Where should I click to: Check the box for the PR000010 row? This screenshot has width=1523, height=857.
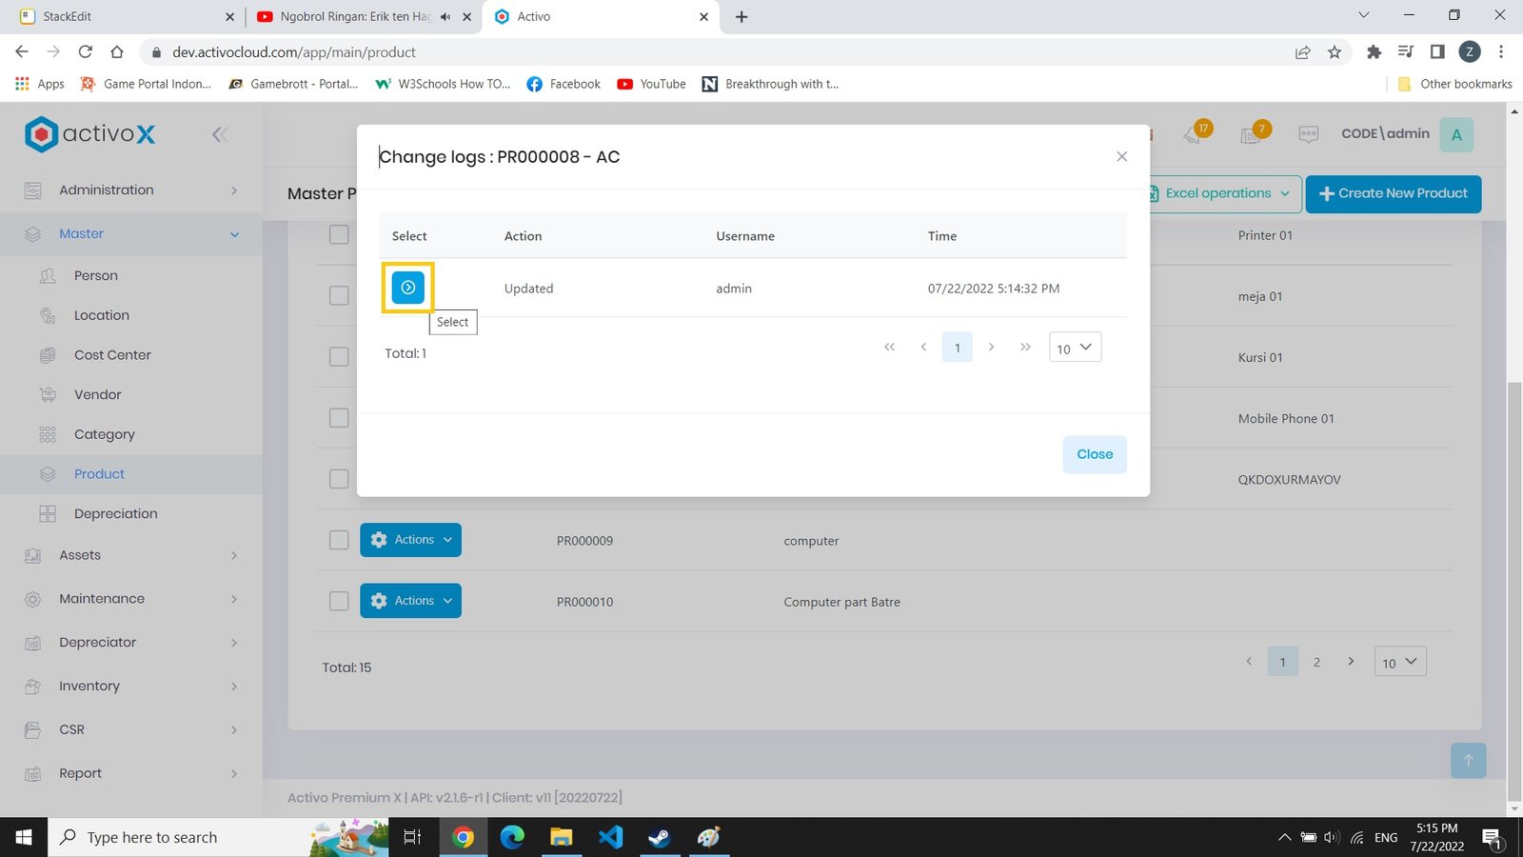(339, 601)
